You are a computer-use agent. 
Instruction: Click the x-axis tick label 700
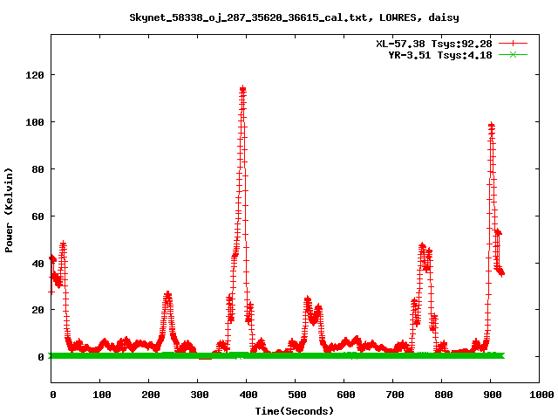pos(395,395)
